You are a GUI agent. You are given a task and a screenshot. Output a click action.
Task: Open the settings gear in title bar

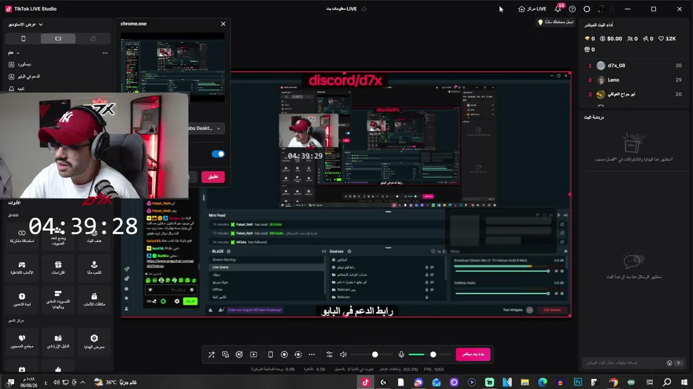tap(586, 9)
